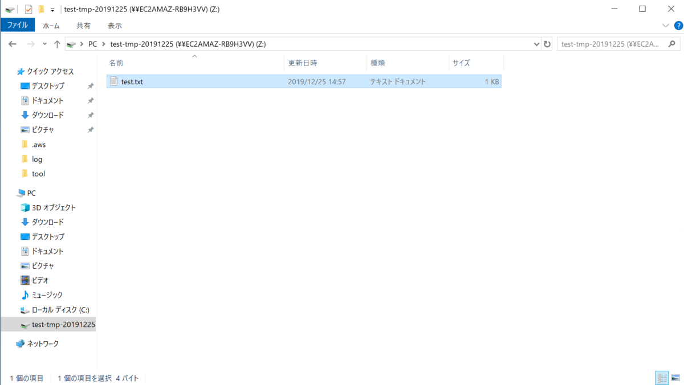Open pinned ダウンロード under Quick Access
The height and width of the screenshot is (385, 684).
[x=47, y=115]
